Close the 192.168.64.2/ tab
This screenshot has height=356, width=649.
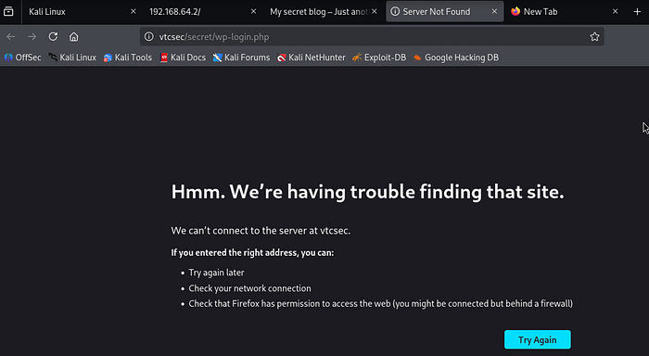pos(254,12)
